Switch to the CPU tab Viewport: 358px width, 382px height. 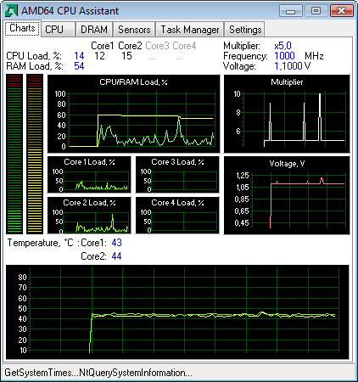point(58,30)
